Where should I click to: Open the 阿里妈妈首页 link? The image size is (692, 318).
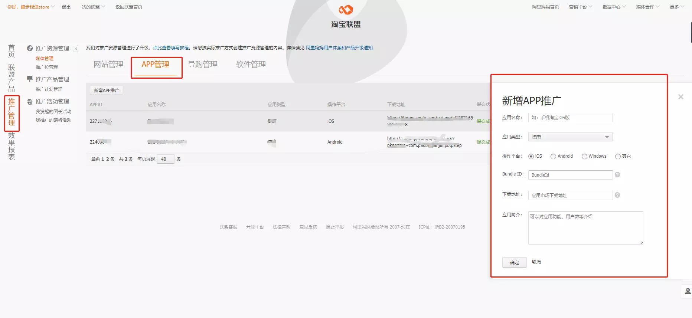click(x=545, y=7)
